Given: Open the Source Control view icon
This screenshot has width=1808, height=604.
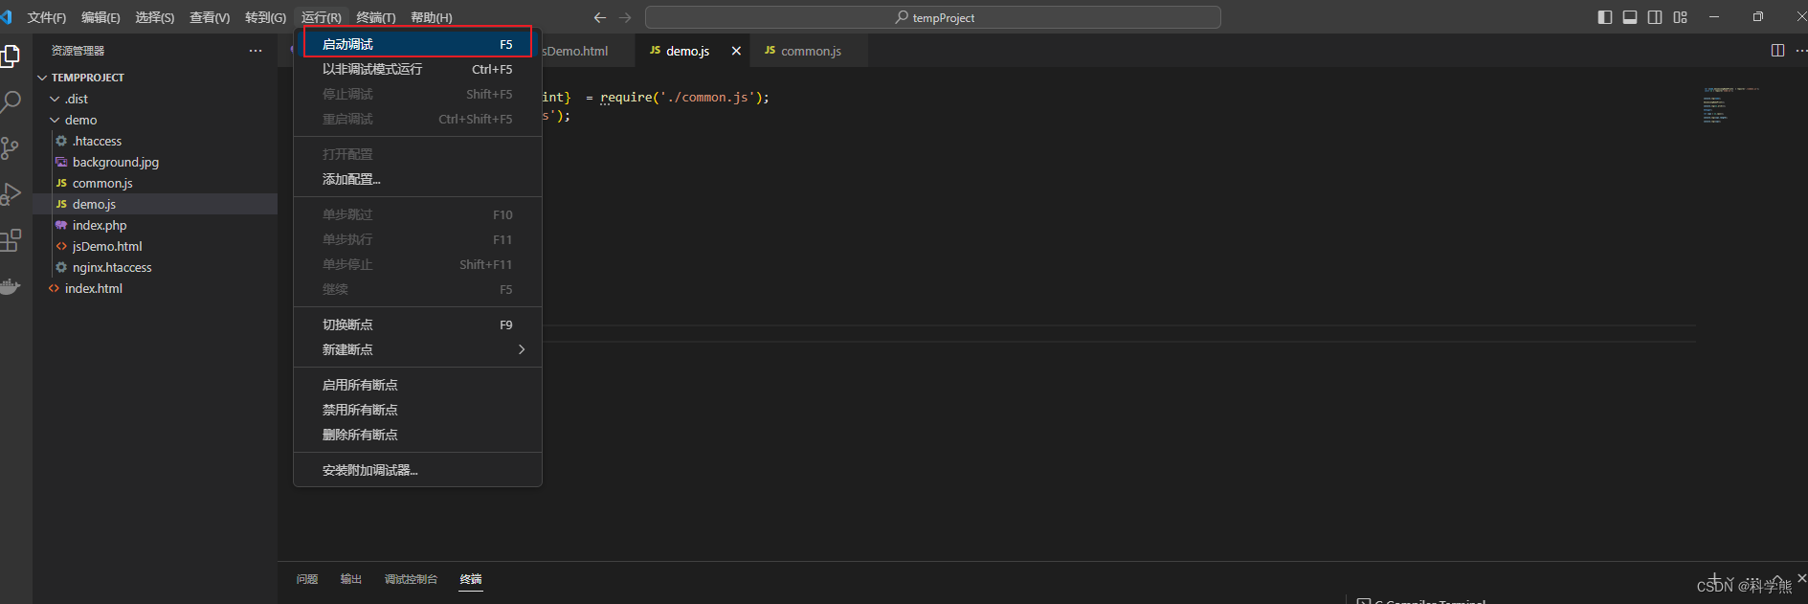Looking at the screenshot, I should point(11,148).
